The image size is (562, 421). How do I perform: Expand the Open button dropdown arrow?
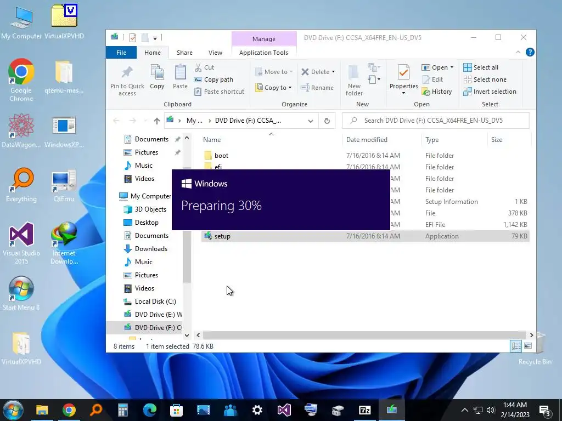pos(452,67)
